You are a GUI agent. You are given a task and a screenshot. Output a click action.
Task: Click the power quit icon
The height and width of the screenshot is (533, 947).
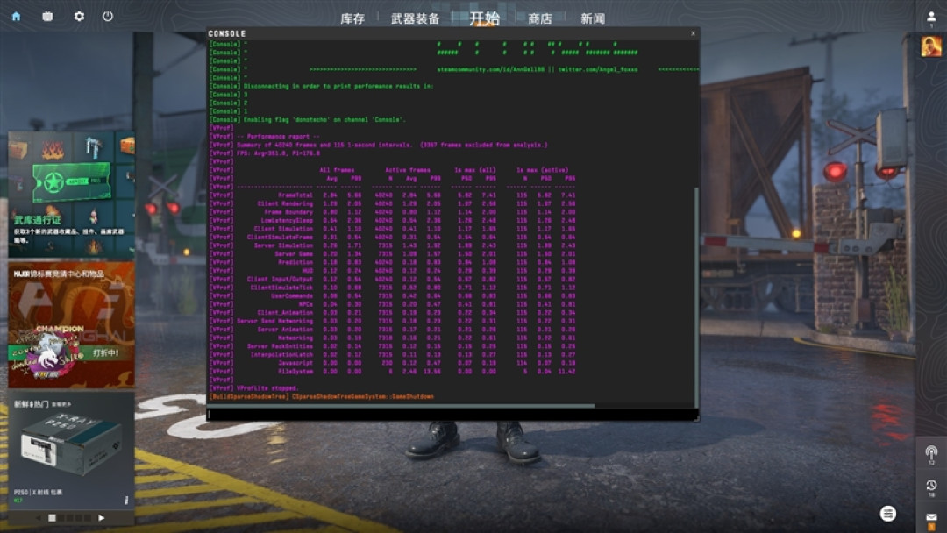click(108, 17)
